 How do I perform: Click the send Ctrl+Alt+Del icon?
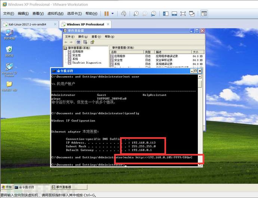123,13
